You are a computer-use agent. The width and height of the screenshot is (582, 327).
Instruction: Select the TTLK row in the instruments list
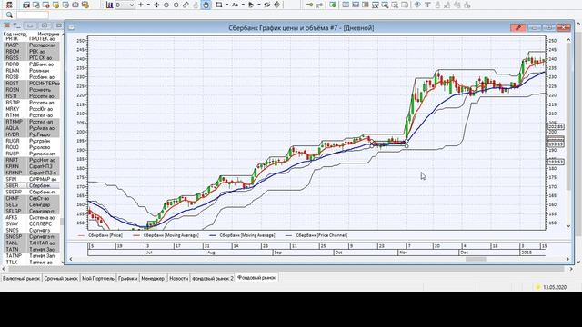(x=31, y=263)
